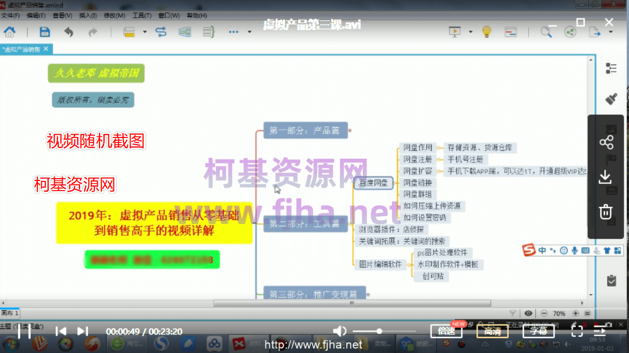Select the 第二部分:工具篇 topic node
The width and height of the screenshot is (629, 353).
pyautogui.click(x=305, y=223)
